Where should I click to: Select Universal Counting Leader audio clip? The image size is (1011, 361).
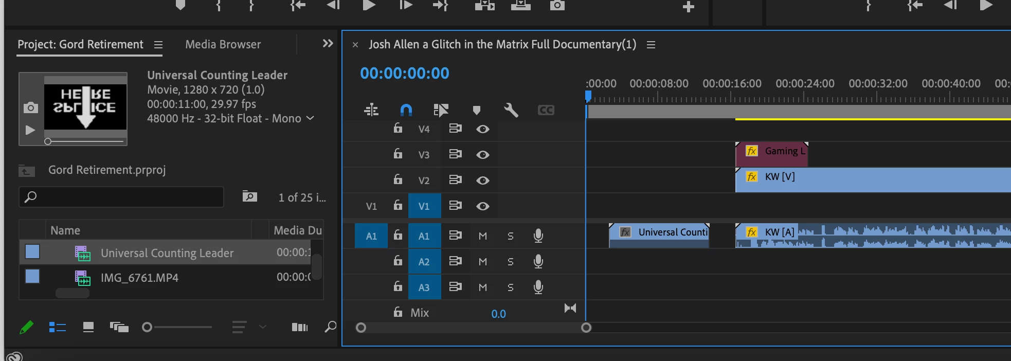(x=659, y=236)
